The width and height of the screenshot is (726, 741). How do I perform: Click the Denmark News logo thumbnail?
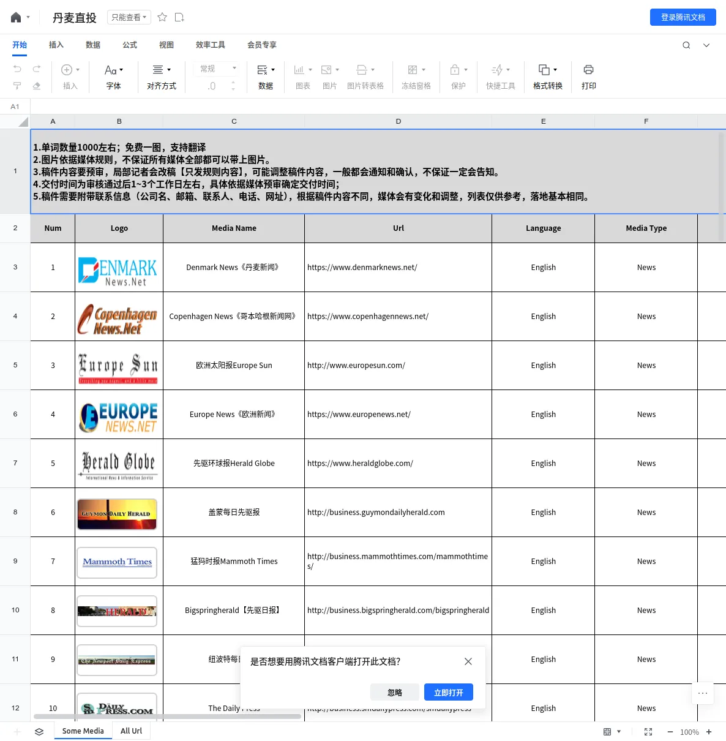(118, 271)
